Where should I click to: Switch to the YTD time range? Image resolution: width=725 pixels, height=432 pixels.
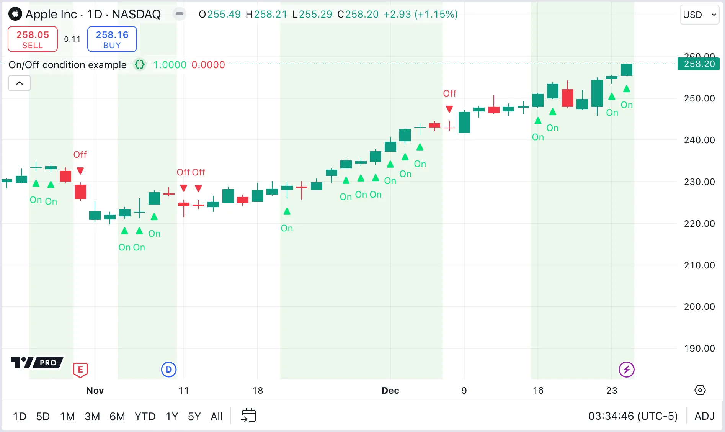click(x=145, y=416)
